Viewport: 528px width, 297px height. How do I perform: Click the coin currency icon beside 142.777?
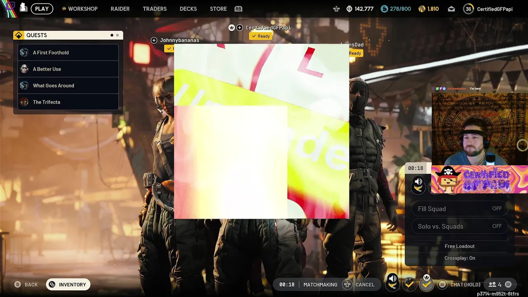click(349, 9)
